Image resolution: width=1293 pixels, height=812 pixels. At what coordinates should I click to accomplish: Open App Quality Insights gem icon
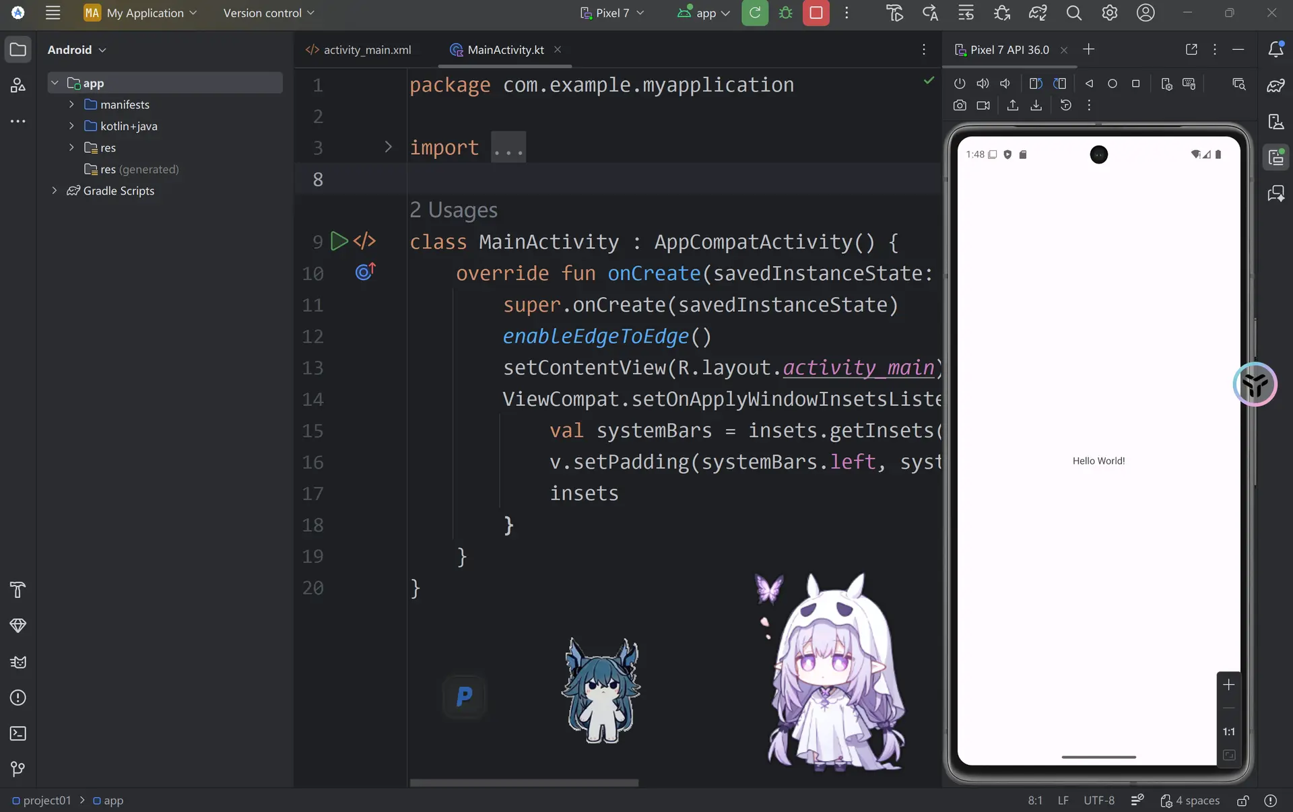(x=18, y=625)
